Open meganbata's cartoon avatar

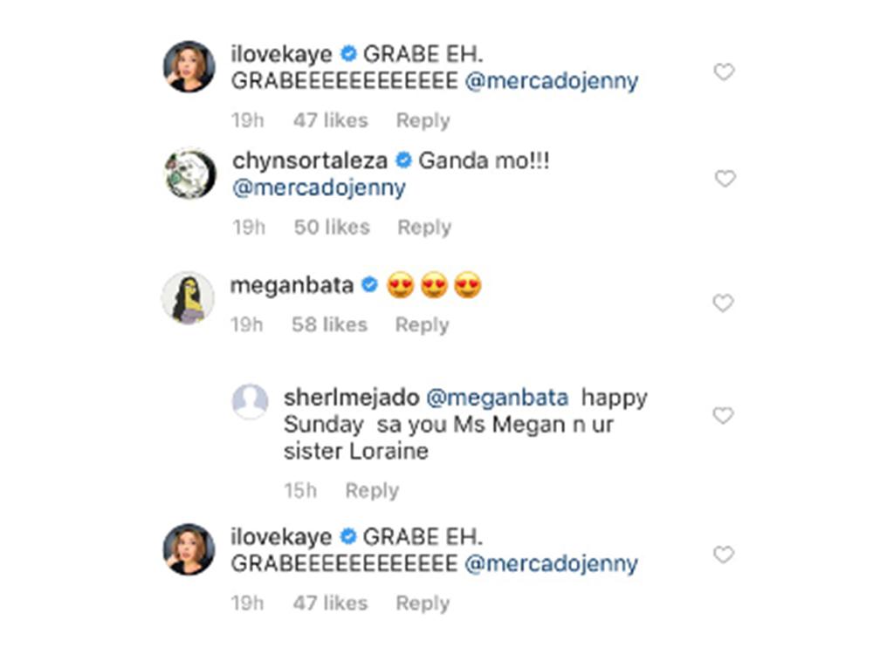click(x=188, y=297)
